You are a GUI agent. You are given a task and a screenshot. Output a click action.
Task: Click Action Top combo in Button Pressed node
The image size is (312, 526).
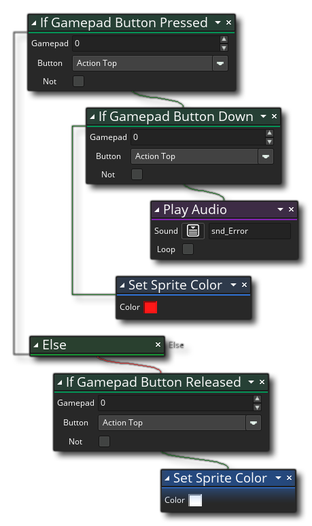(x=142, y=63)
